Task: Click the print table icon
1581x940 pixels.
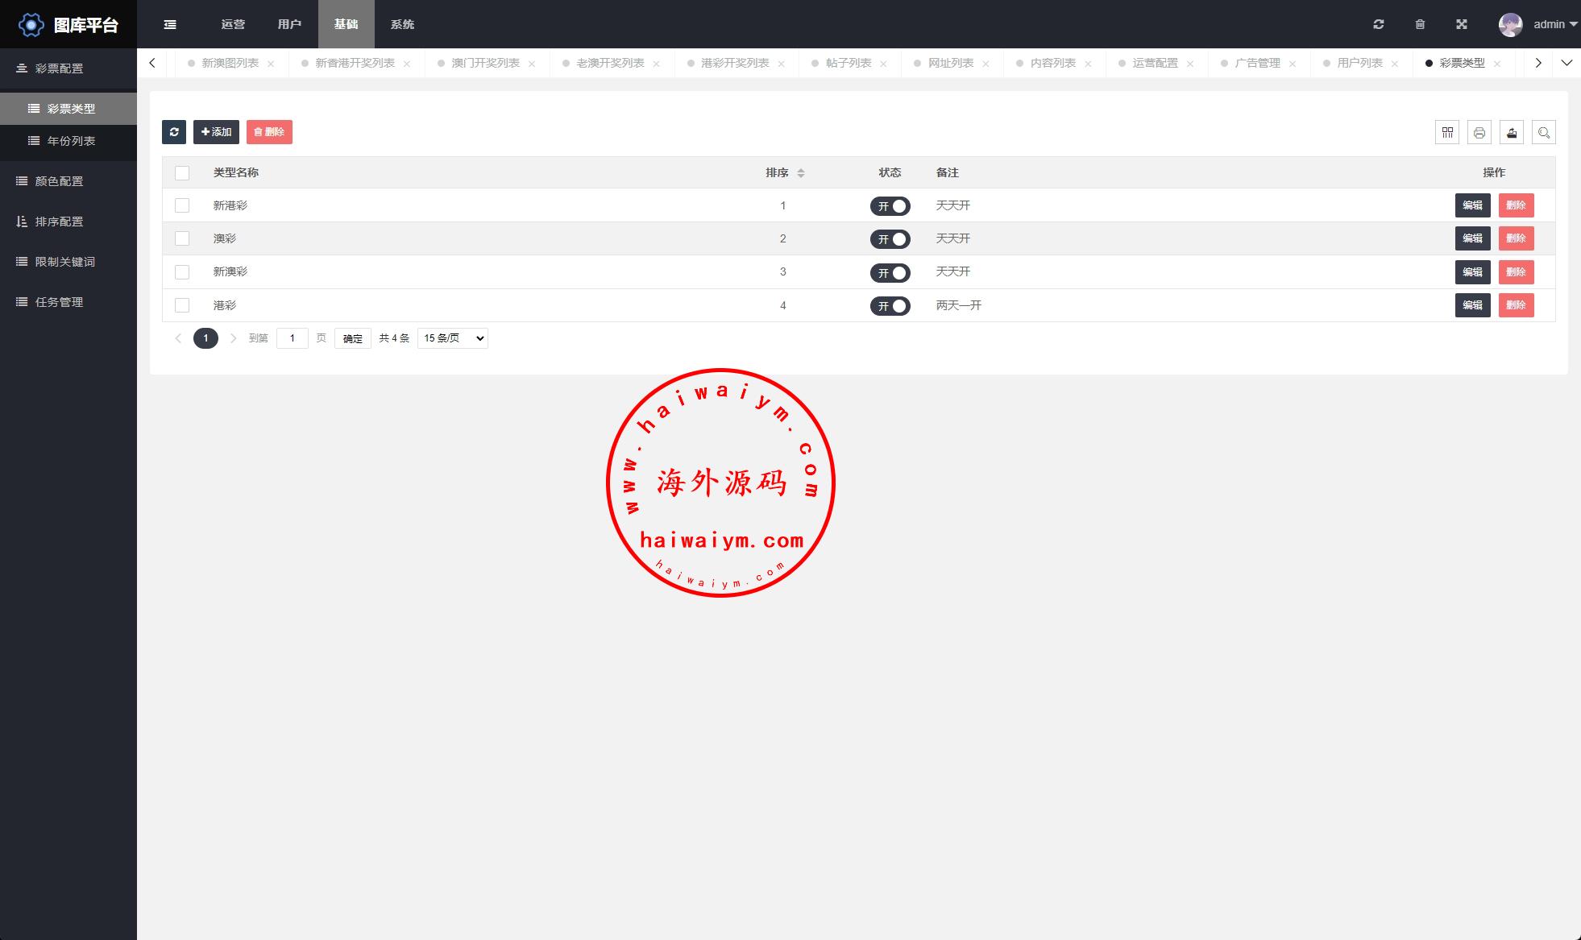Action: click(1479, 132)
